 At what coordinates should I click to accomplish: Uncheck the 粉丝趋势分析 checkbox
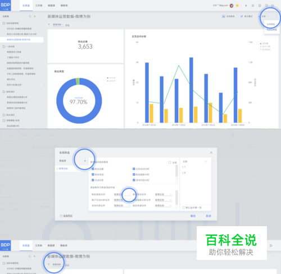[134, 174]
